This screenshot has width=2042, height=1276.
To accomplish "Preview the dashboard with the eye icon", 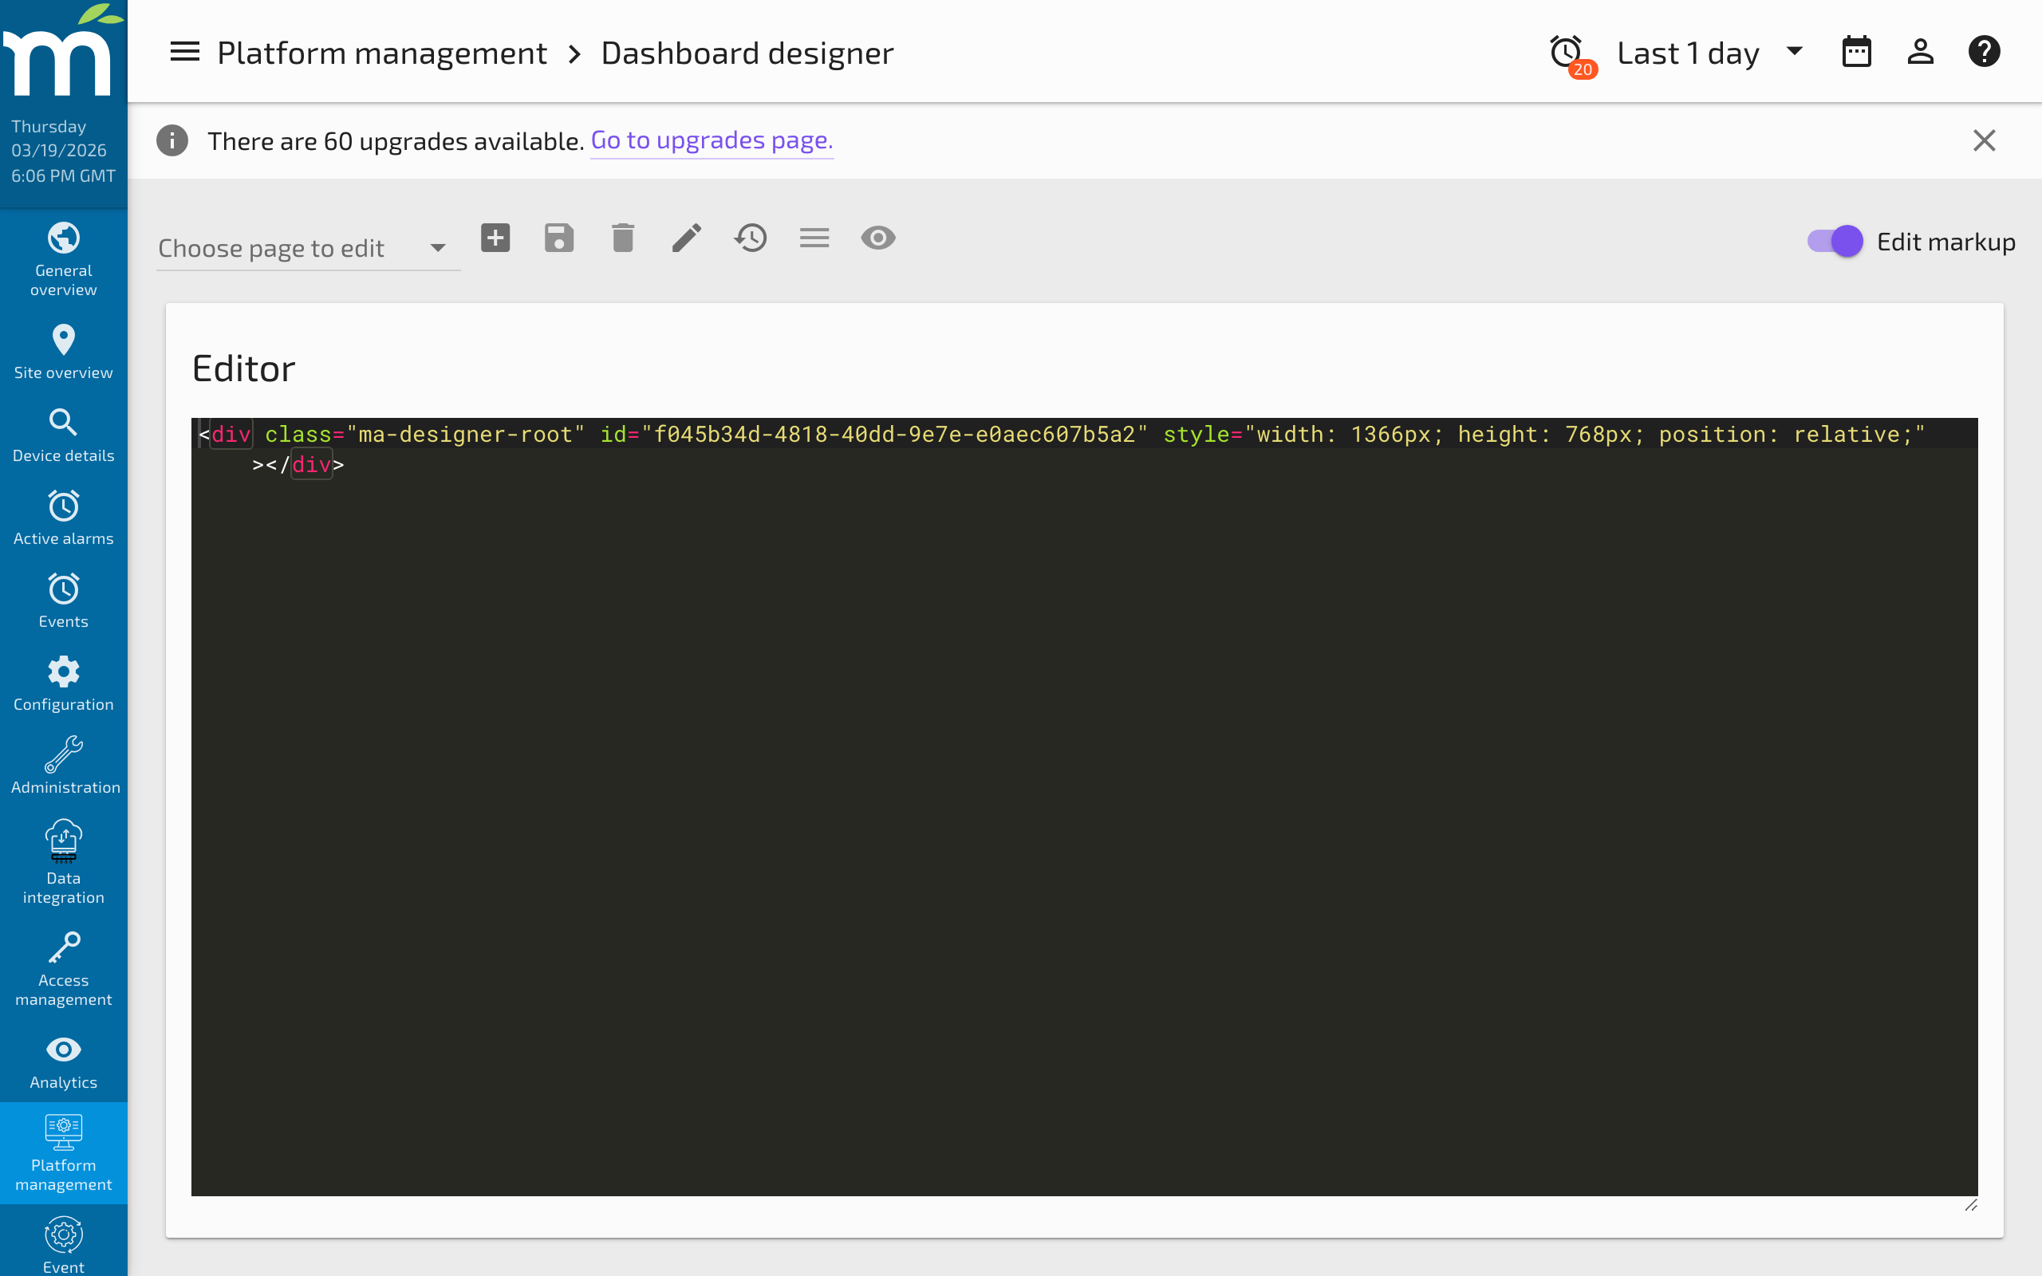I will coord(877,238).
